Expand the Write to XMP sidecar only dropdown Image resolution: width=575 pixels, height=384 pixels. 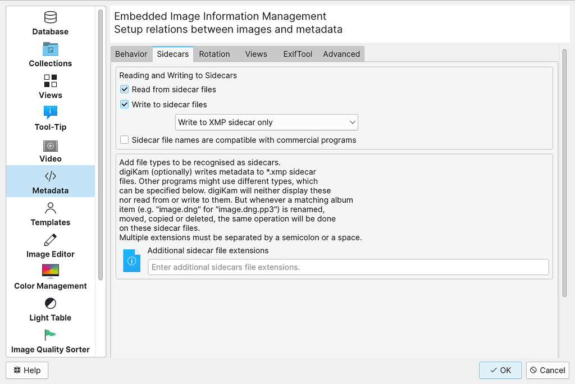[267, 122]
